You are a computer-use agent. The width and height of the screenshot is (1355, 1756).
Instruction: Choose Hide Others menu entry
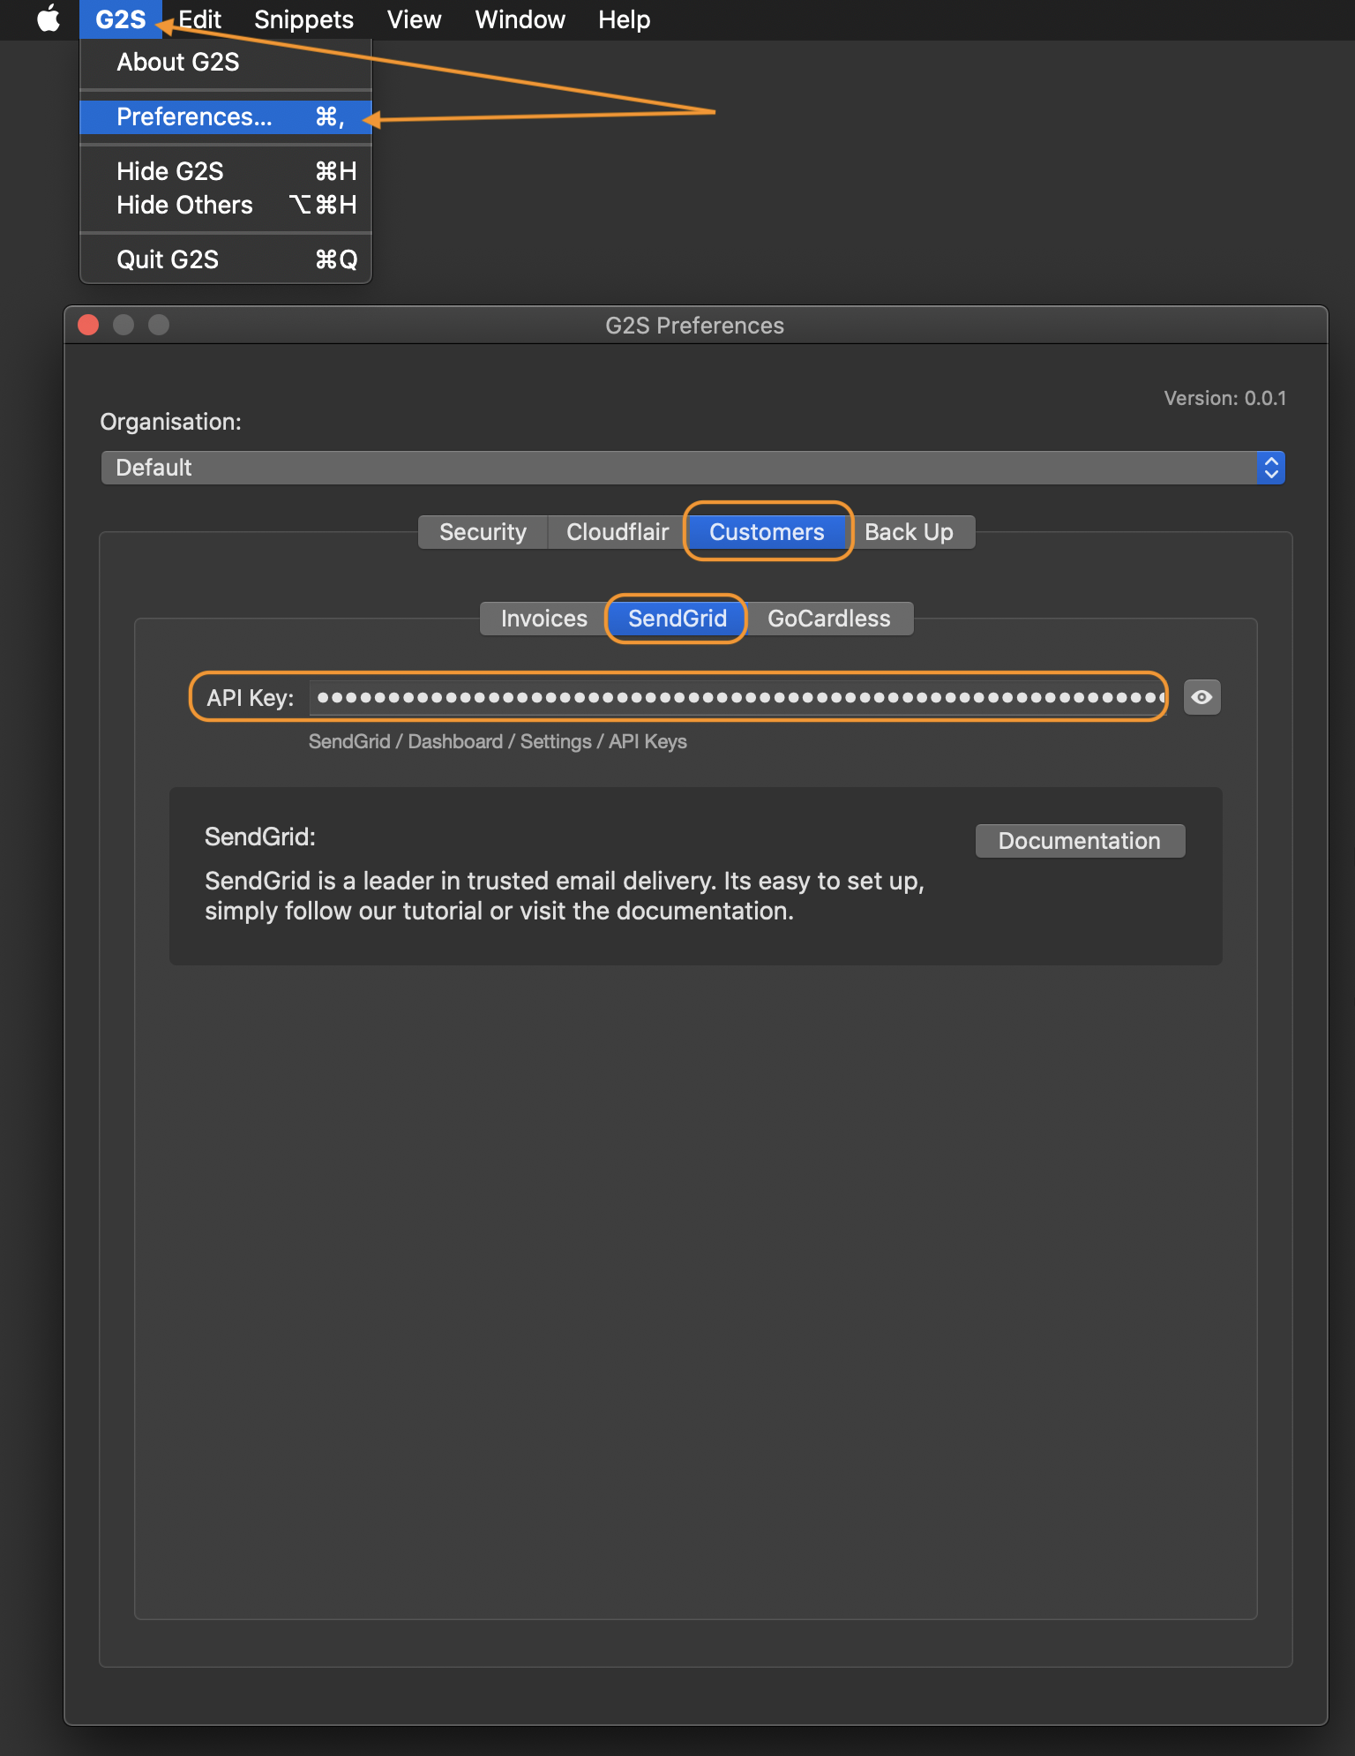pyautogui.click(x=226, y=205)
